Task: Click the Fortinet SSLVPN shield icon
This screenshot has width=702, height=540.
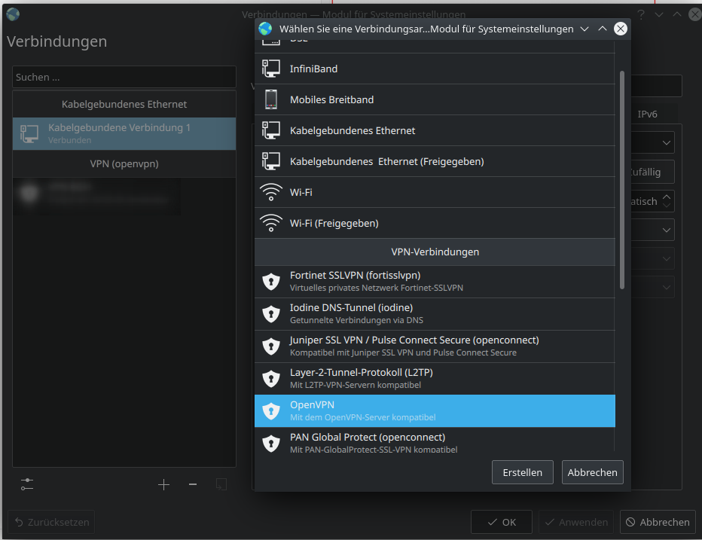Action: tap(271, 282)
